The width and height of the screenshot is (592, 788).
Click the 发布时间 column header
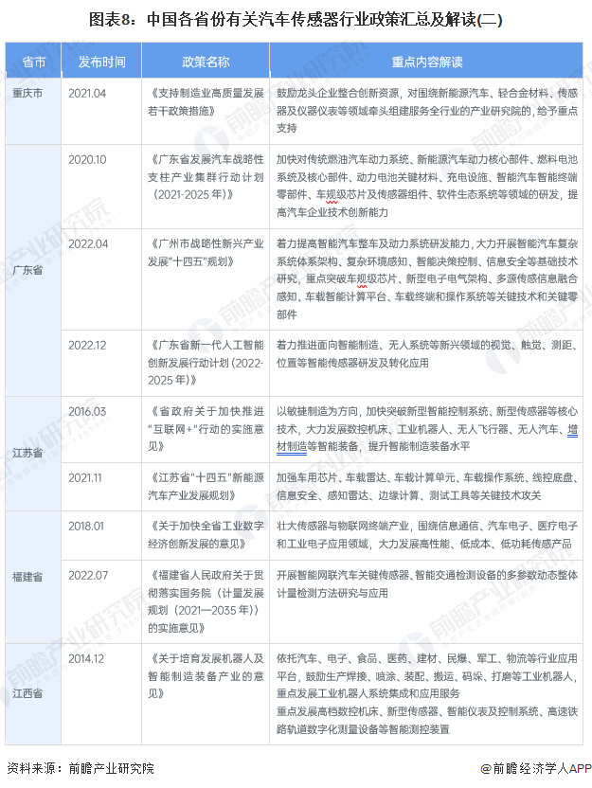click(101, 62)
